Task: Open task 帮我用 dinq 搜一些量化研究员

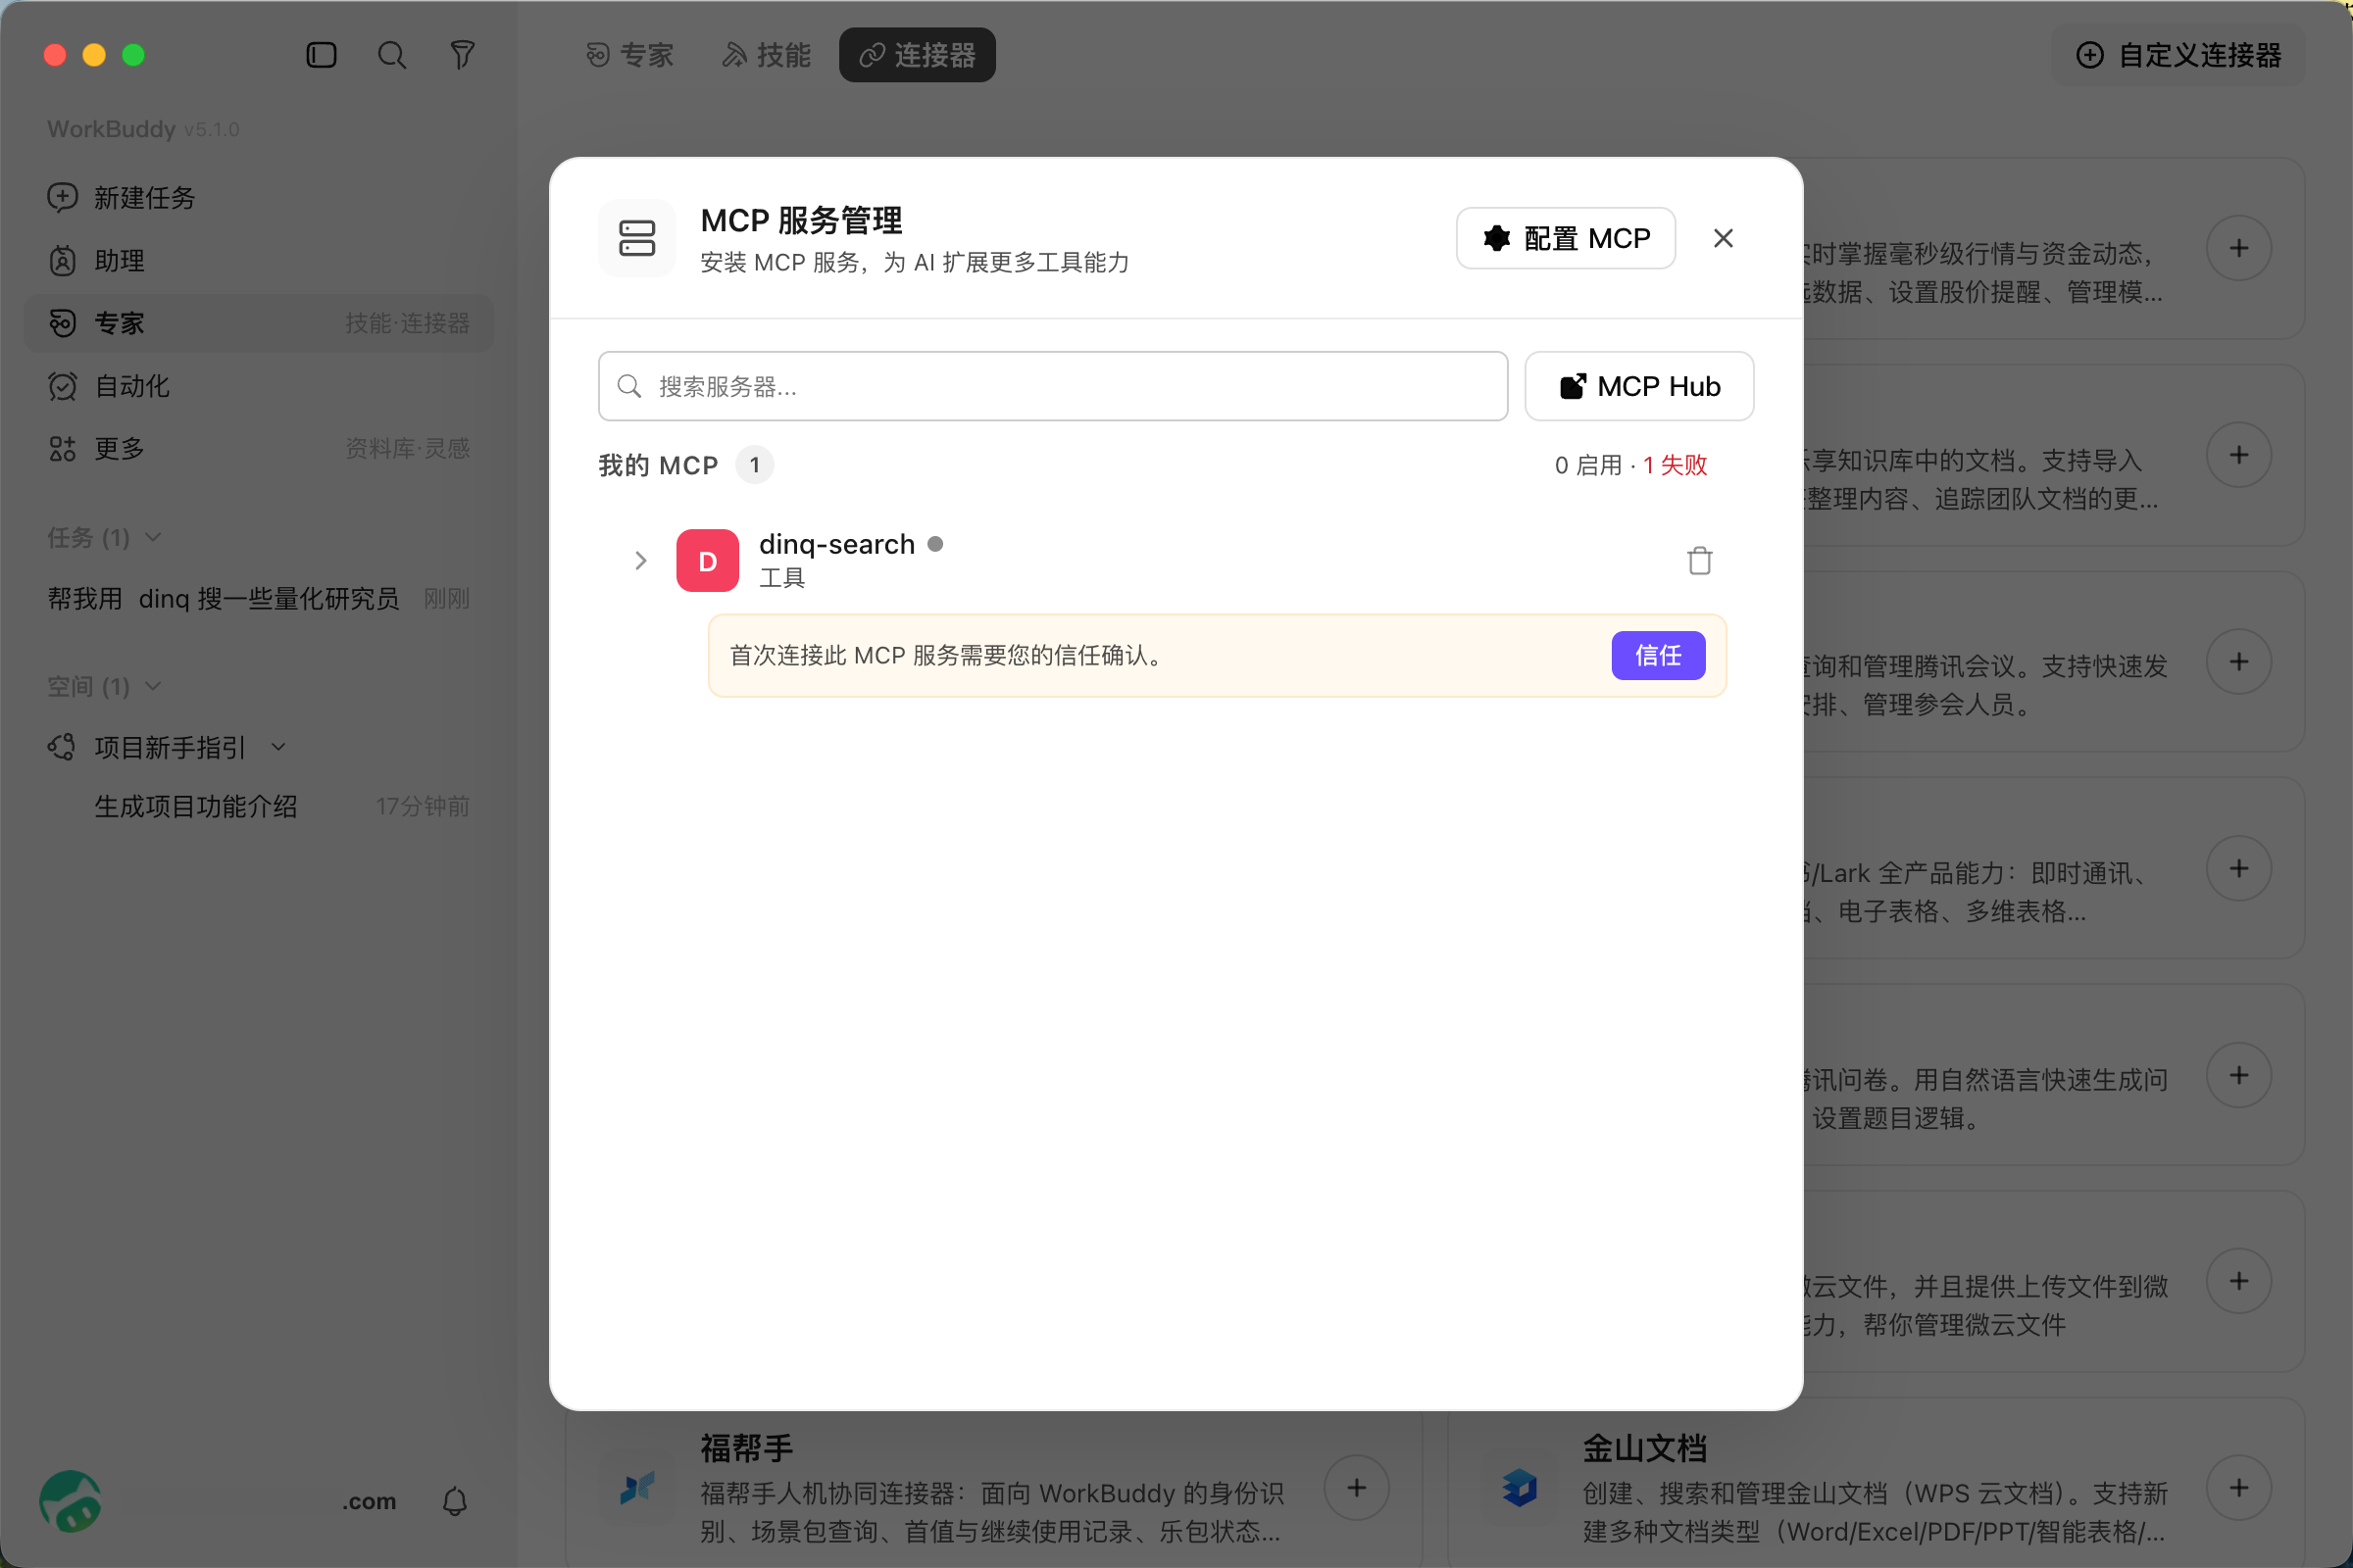Action: pyautogui.click(x=258, y=599)
